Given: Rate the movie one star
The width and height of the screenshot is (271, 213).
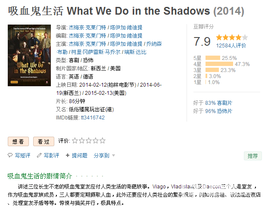Looking at the screenshot, I should tap(75, 141).
